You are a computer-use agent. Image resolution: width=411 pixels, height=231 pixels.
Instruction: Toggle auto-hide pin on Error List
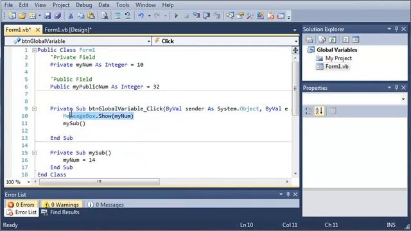tap(288, 194)
